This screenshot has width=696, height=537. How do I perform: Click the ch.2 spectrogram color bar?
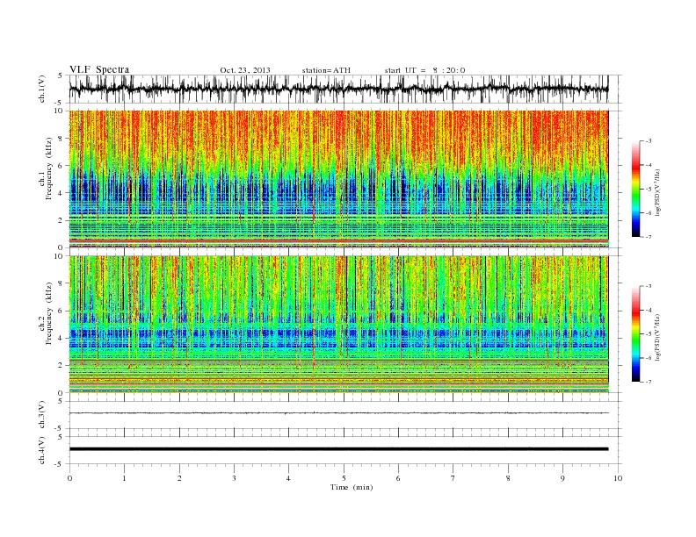636,333
